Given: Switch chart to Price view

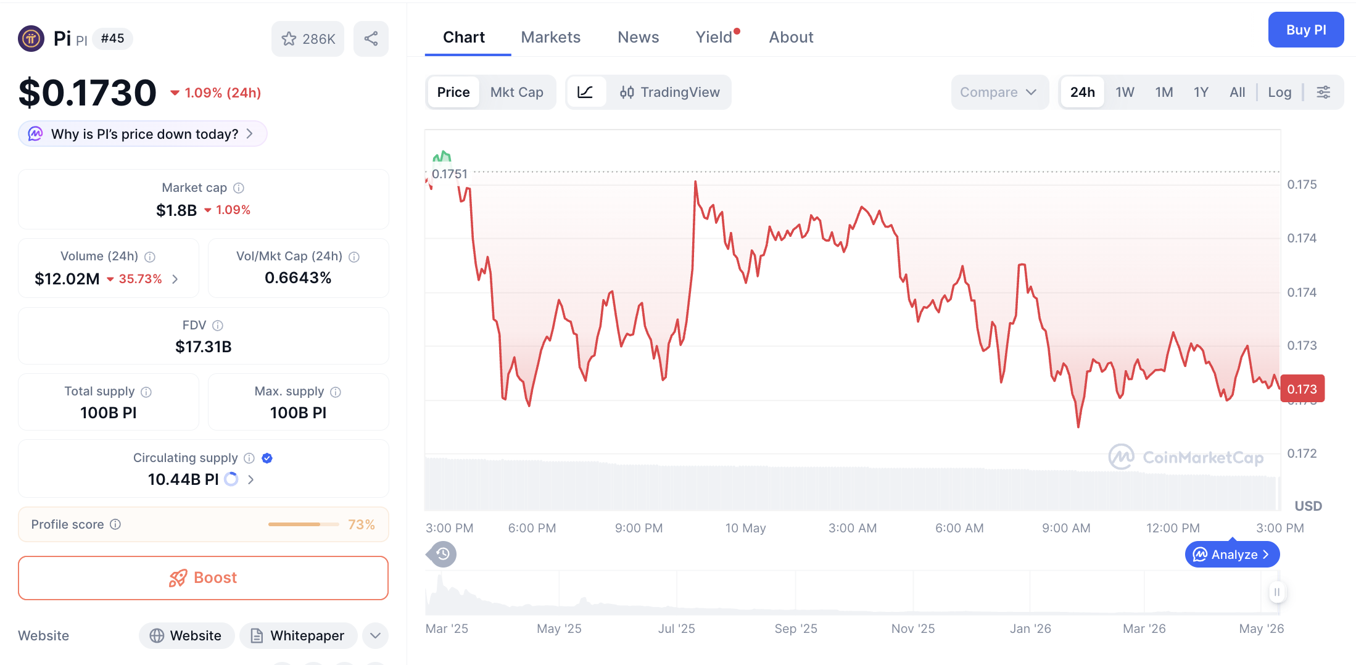Looking at the screenshot, I should coord(453,93).
